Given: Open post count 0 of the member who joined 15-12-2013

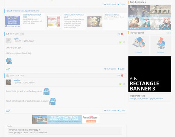Looking at the screenshot, I should tap(34, 83).
